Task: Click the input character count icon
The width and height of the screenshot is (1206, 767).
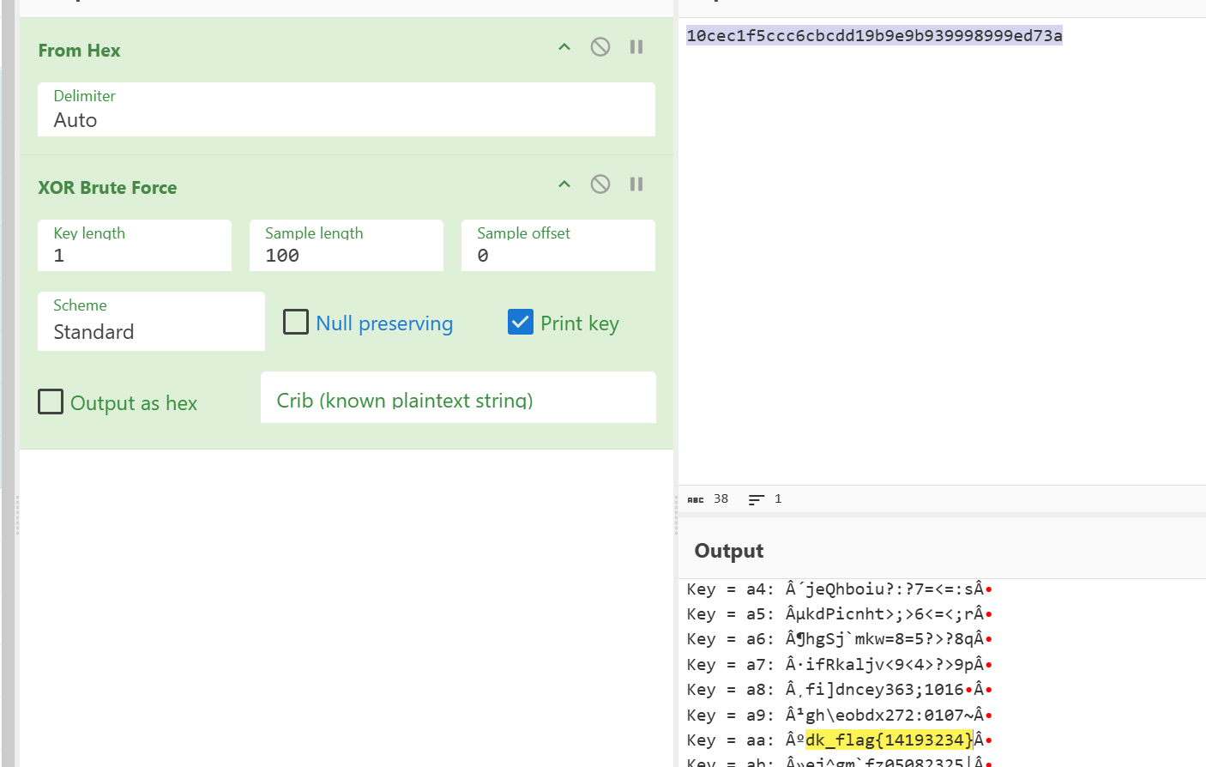Action: coord(696,499)
